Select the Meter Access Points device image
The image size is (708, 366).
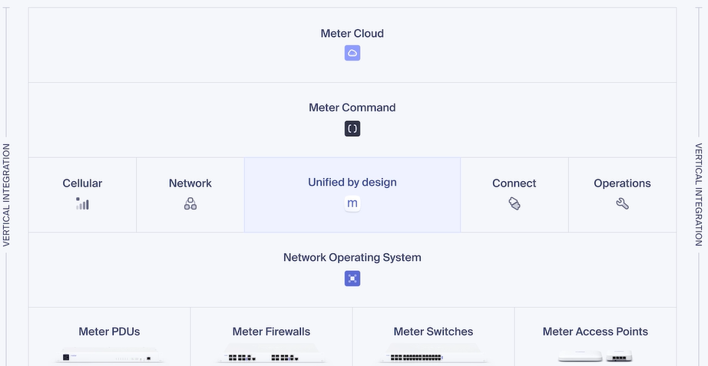click(x=595, y=355)
